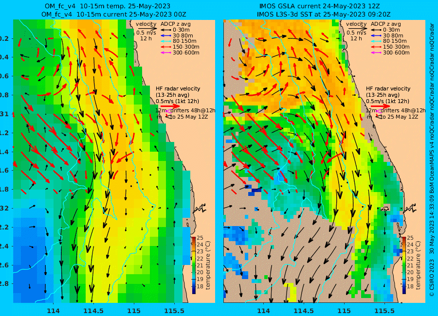This screenshot has height=316, width=438.
Task: Click 'drifters 48h@12h' text in the IMOS panel
Action: point(403,110)
